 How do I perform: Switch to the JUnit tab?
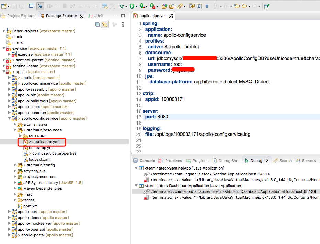(96, 16)
